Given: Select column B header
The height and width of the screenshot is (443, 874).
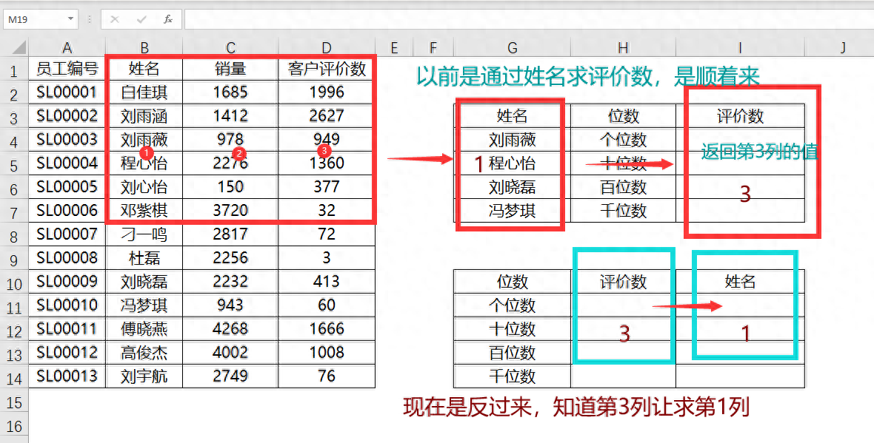Looking at the screenshot, I should click(144, 48).
